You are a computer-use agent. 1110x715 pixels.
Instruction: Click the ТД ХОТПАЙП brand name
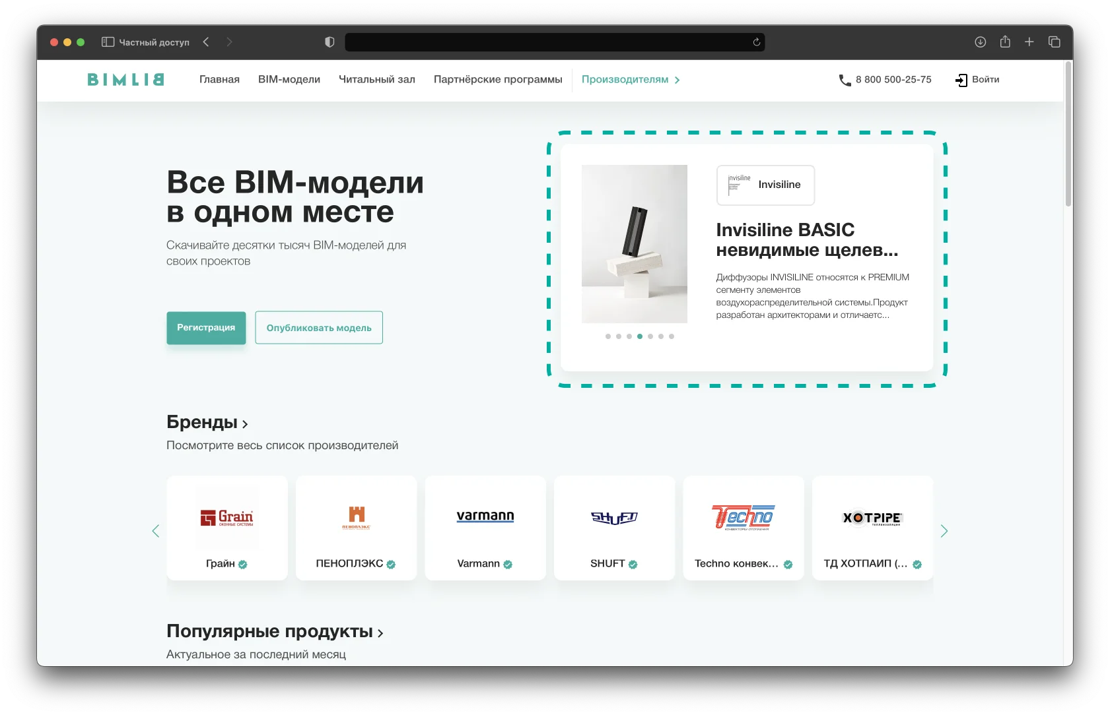coord(865,563)
